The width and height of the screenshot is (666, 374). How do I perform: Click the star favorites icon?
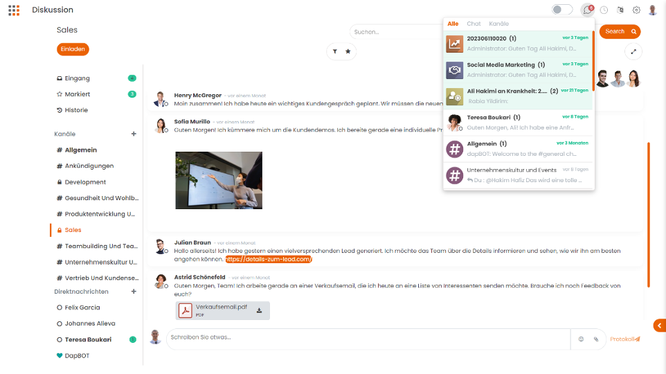click(348, 51)
